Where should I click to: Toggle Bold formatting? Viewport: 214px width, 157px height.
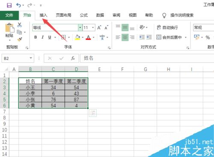36,37
